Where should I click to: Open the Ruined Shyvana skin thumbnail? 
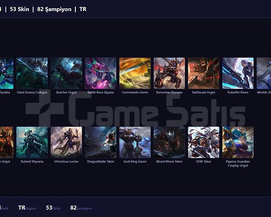click(32, 142)
